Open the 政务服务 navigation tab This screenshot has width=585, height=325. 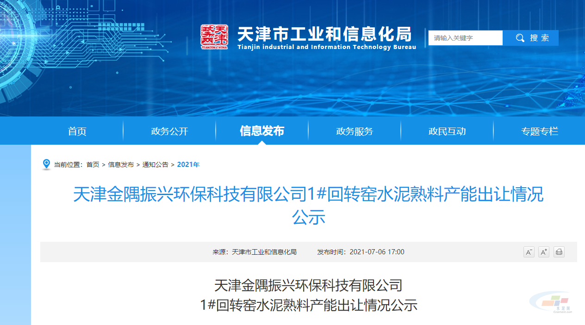(x=355, y=131)
